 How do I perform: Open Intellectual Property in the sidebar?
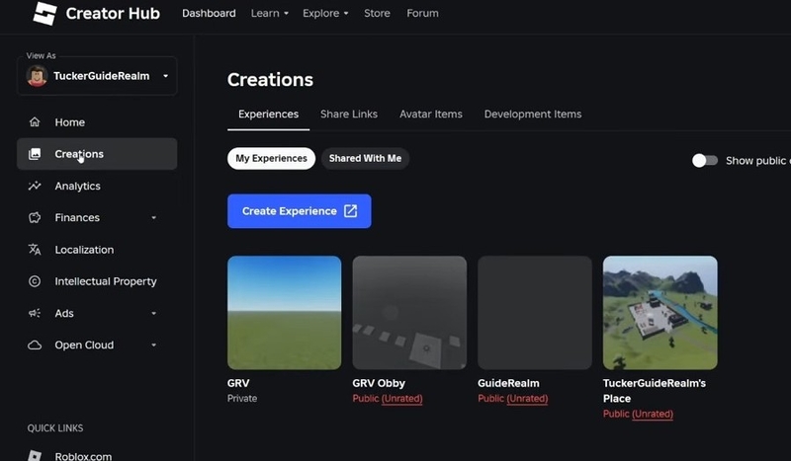point(97,281)
